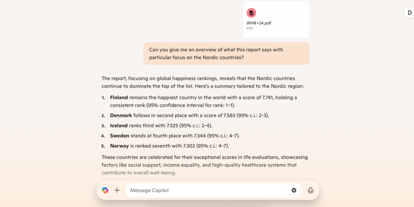
Task: Click the PDF file type label
Action: [x=250, y=28]
